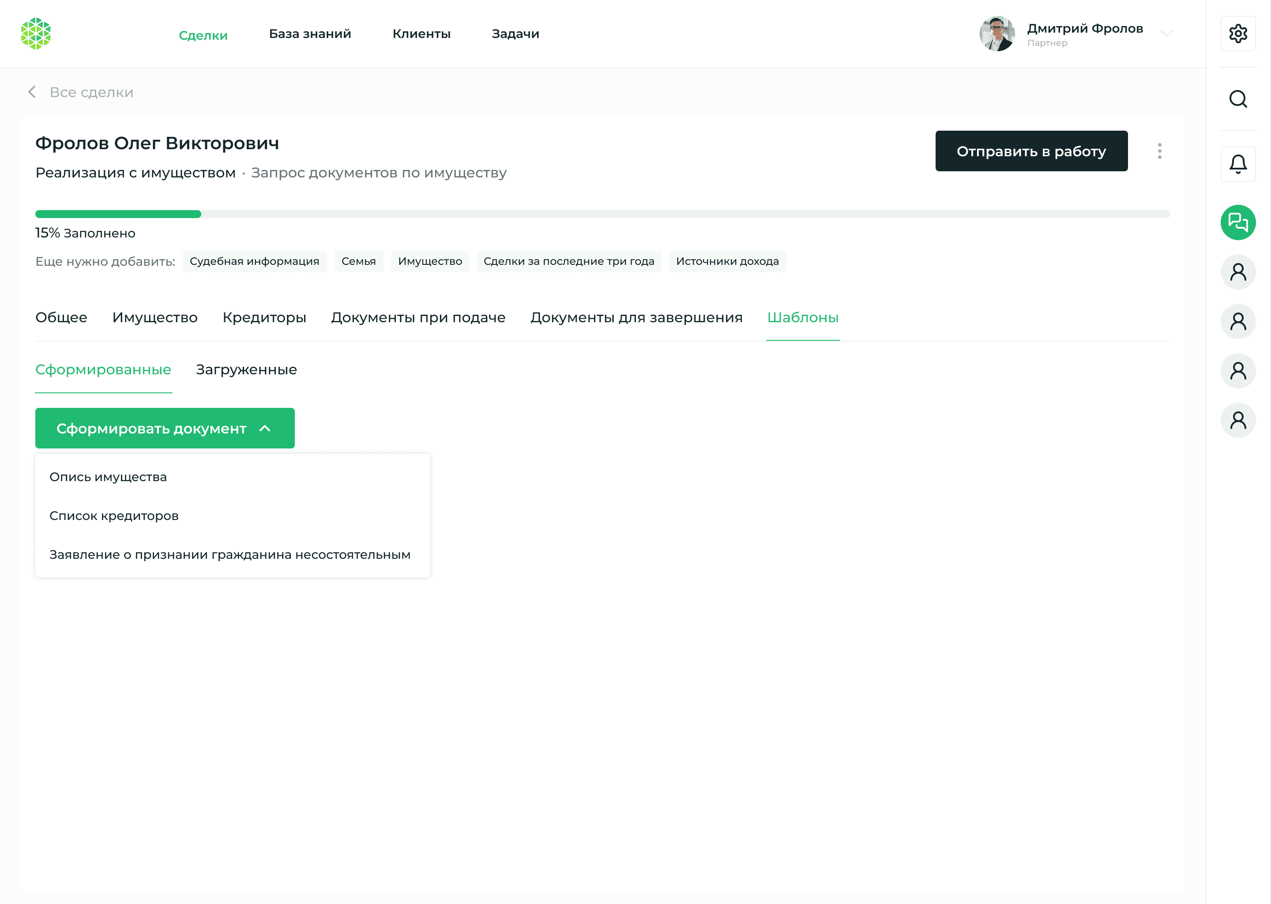Switch to the Кредиторы tab
Image resolution: width=1271 pixels, height=904 pixels.
[x=264, y=317]
